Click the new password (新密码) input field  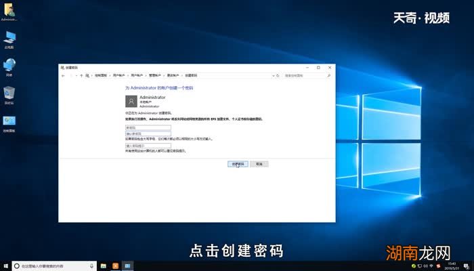(x=148, y=127)
